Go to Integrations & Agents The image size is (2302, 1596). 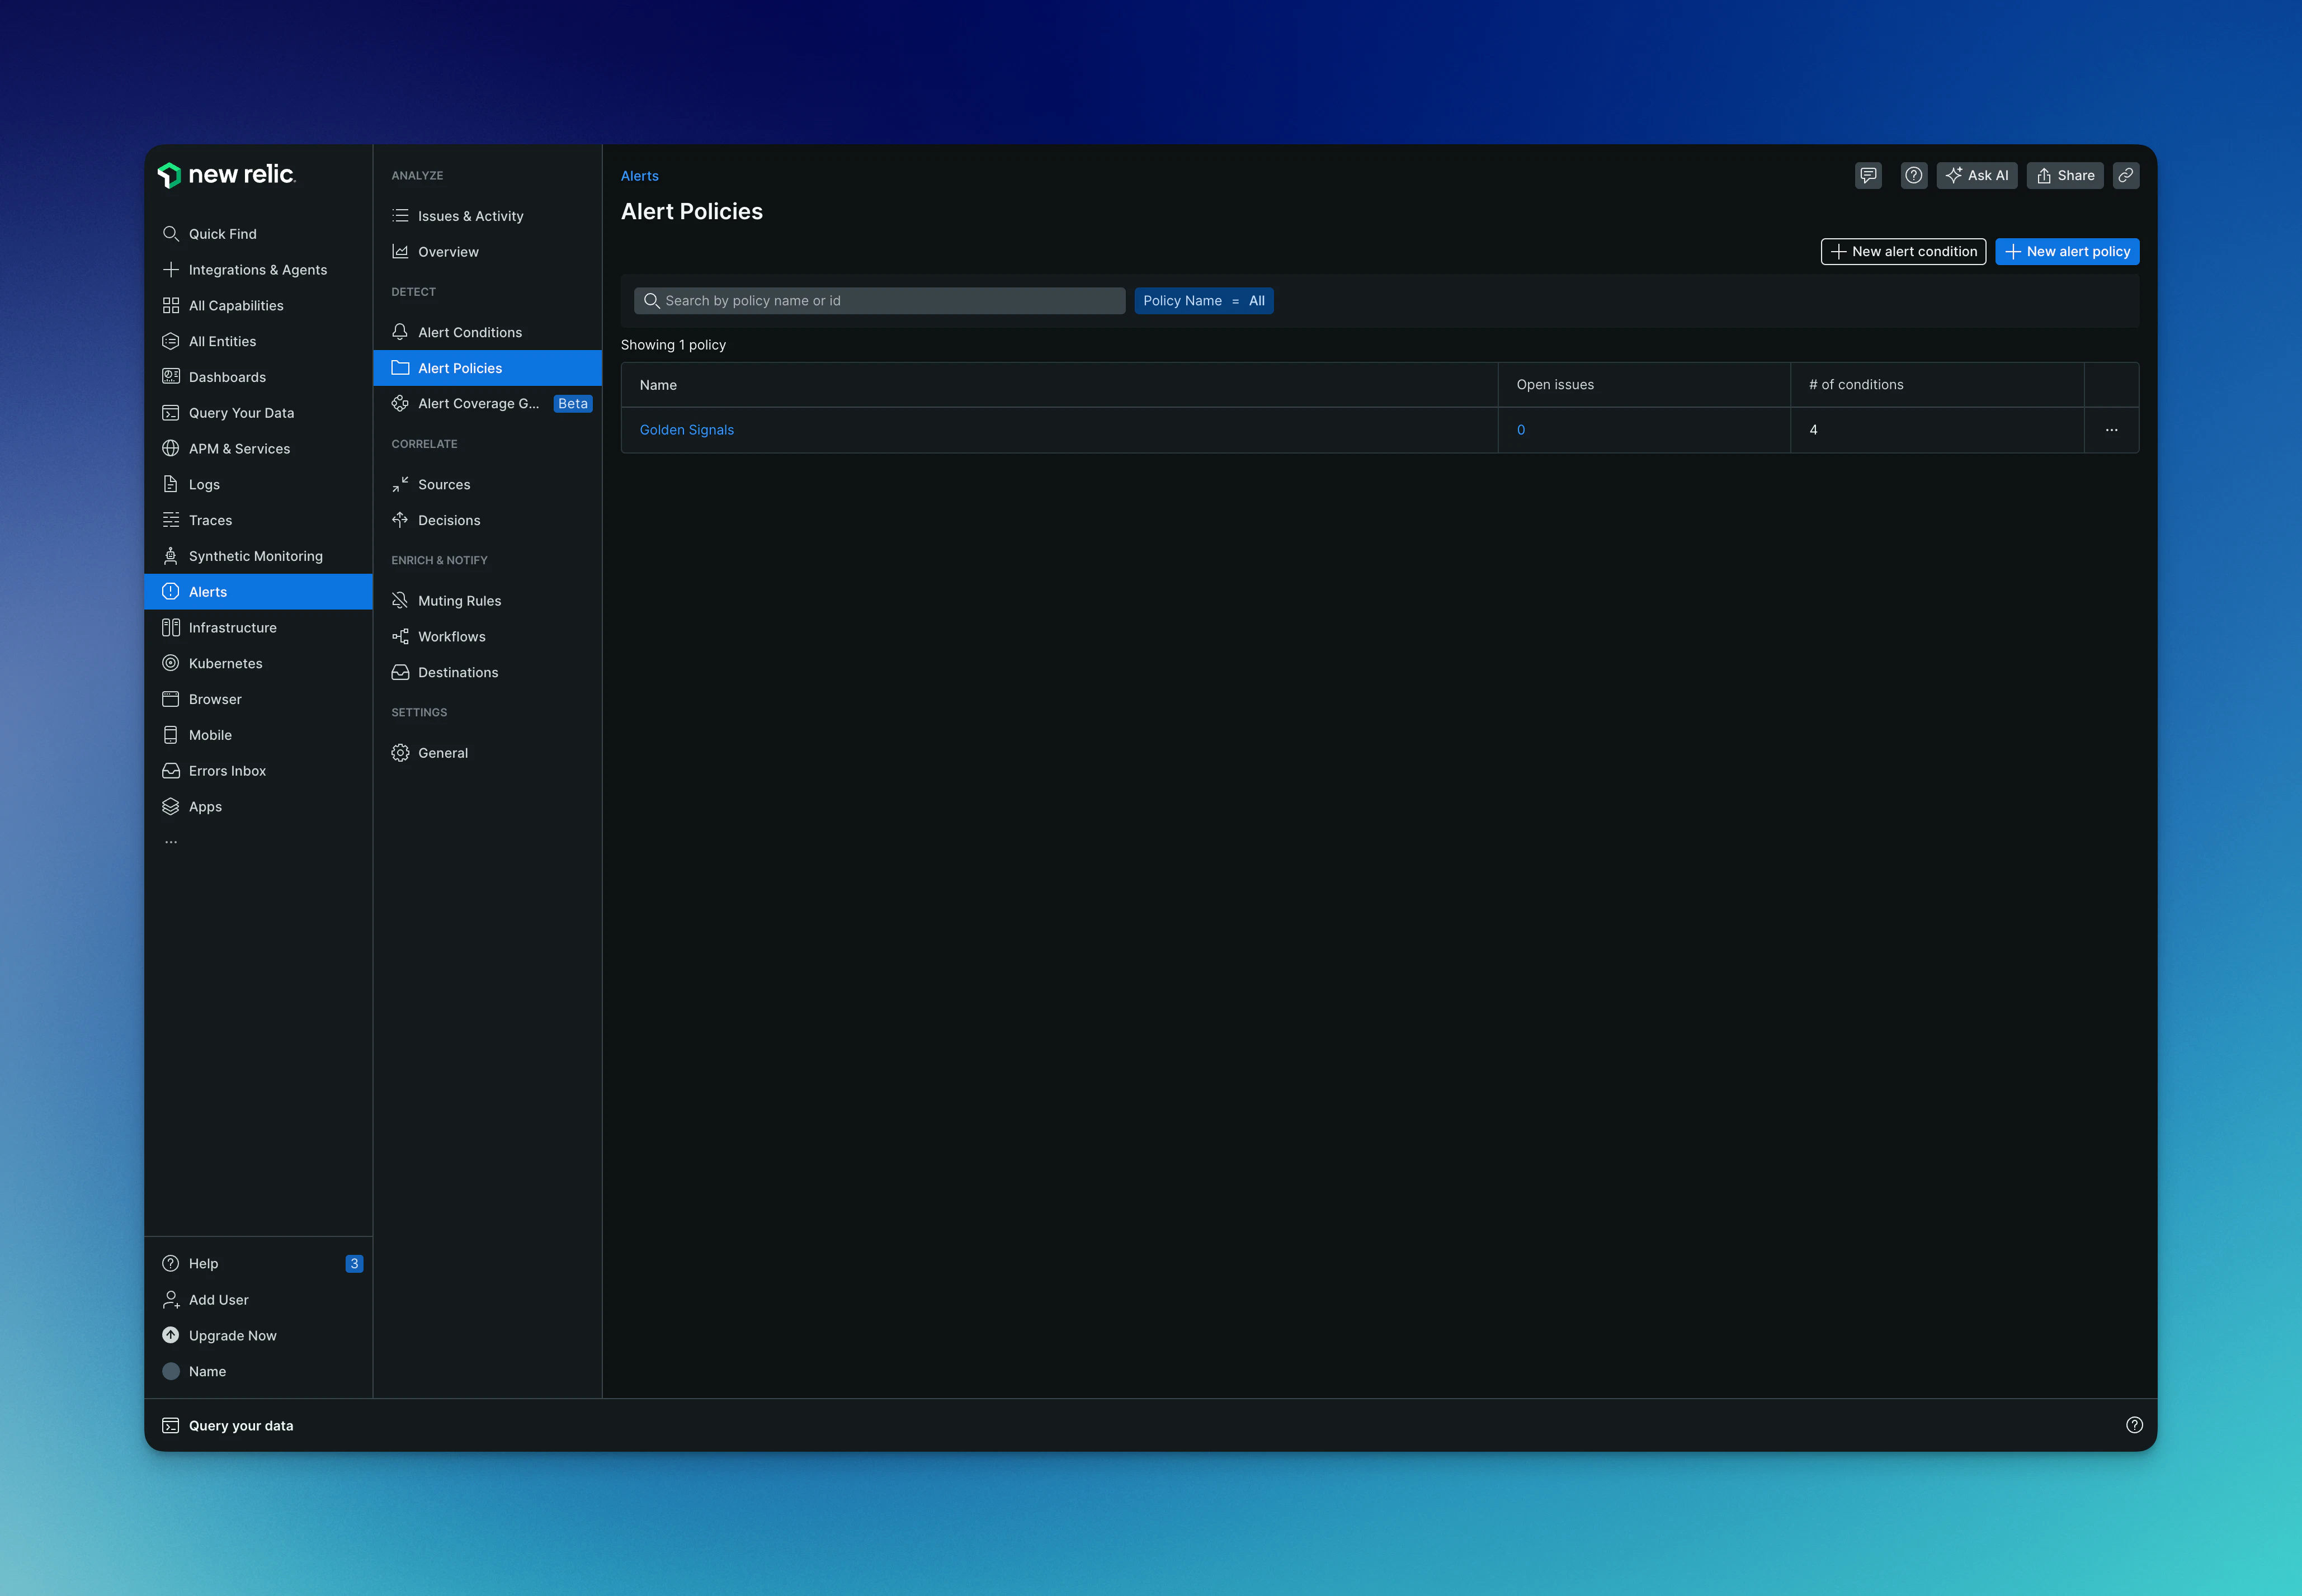coord(258,270)
